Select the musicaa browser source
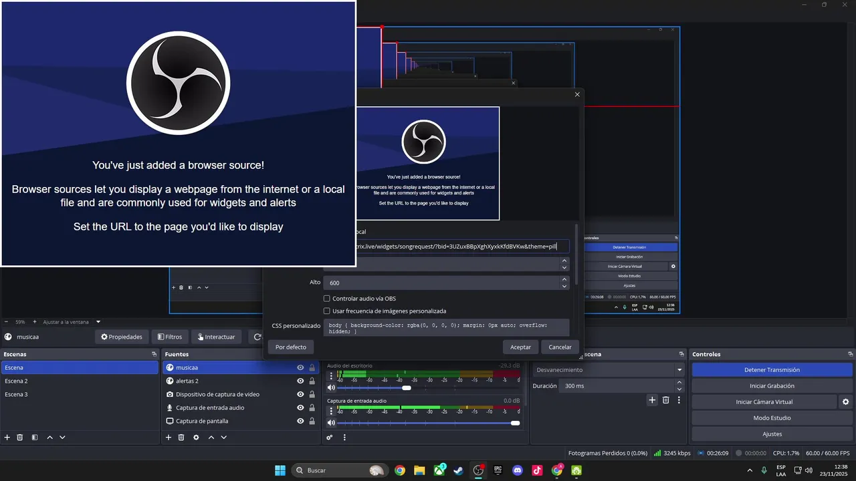The image size is (856, 481). pyautogui.click(x=231, y=367)
